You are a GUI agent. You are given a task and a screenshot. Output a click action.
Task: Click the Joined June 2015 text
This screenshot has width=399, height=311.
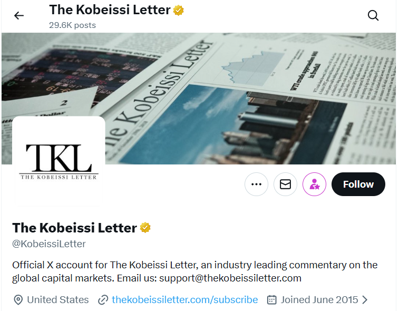pos(319,299)
